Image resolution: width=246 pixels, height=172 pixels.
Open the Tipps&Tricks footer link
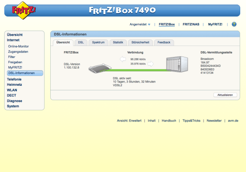click(x=192, y=121)
